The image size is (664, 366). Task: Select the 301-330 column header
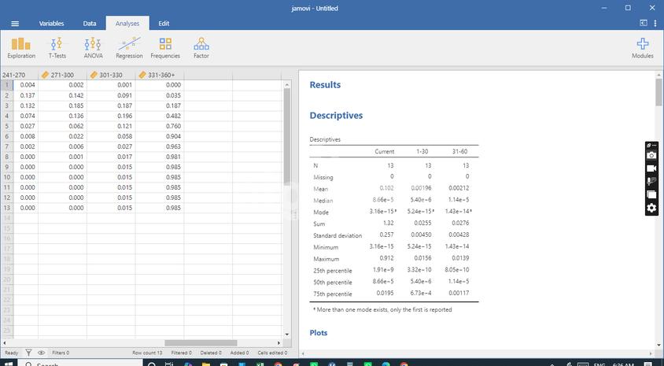point(111,75)
